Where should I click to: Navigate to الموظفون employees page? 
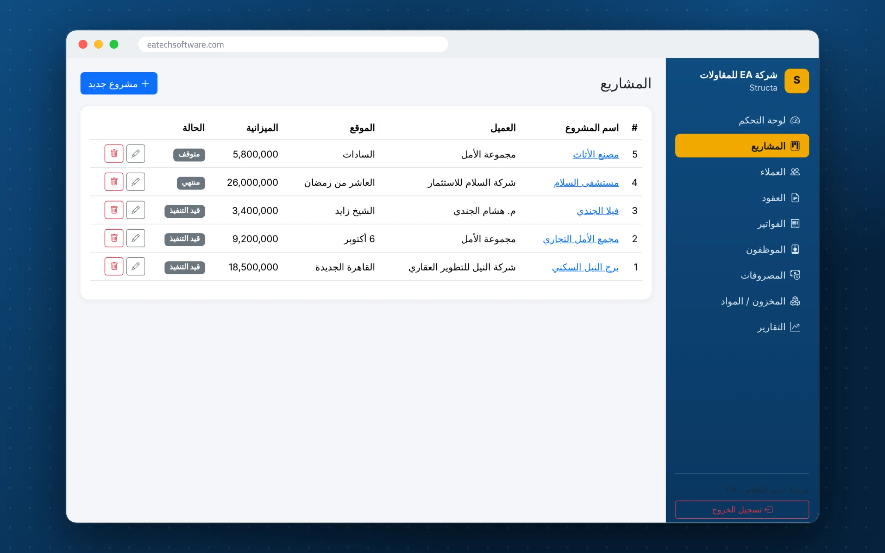click(742, 250)
